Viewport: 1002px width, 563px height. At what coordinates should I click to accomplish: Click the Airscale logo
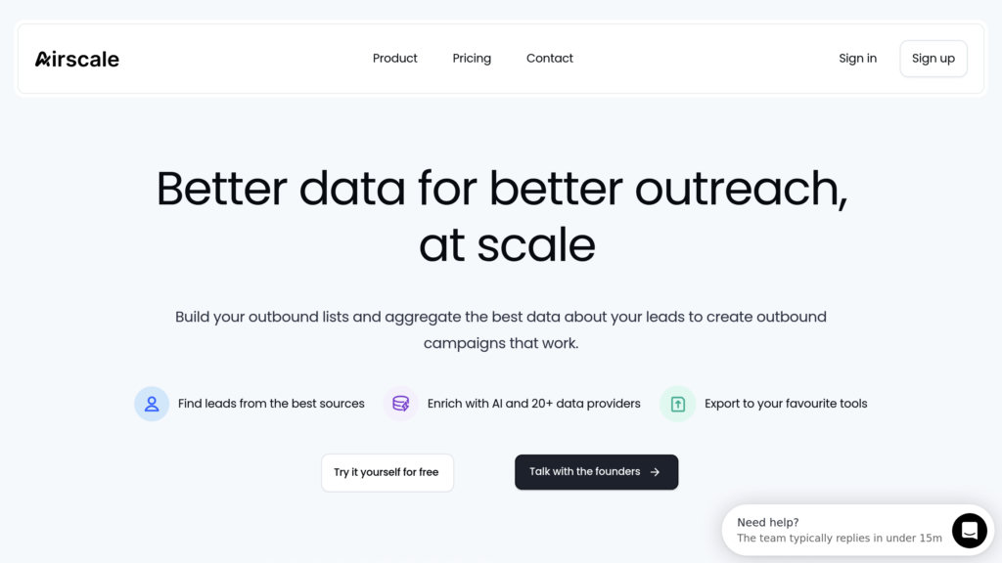[77, 59]
